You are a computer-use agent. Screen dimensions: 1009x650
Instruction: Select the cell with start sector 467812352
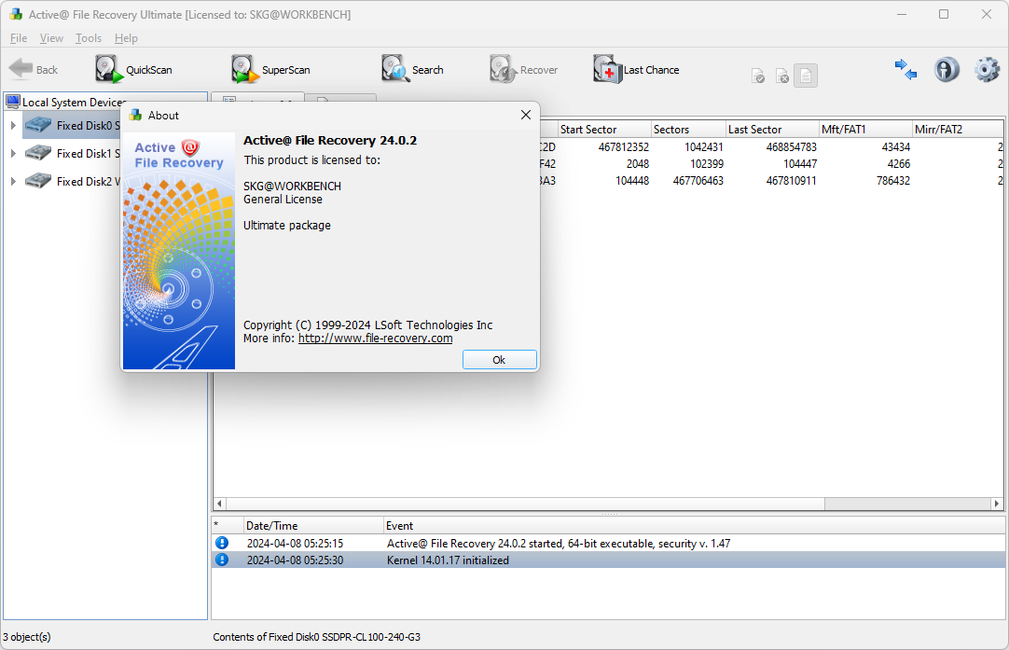pyautogui.click(x=623, y=146)
